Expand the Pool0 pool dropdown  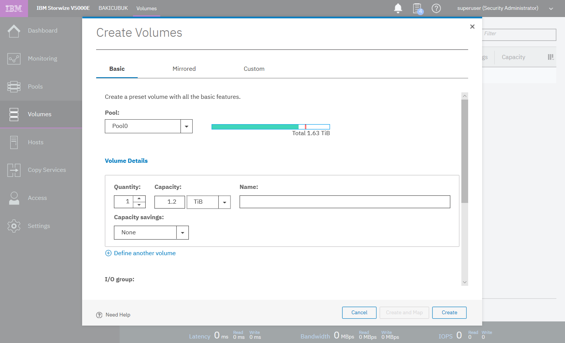tap(187, 126)
